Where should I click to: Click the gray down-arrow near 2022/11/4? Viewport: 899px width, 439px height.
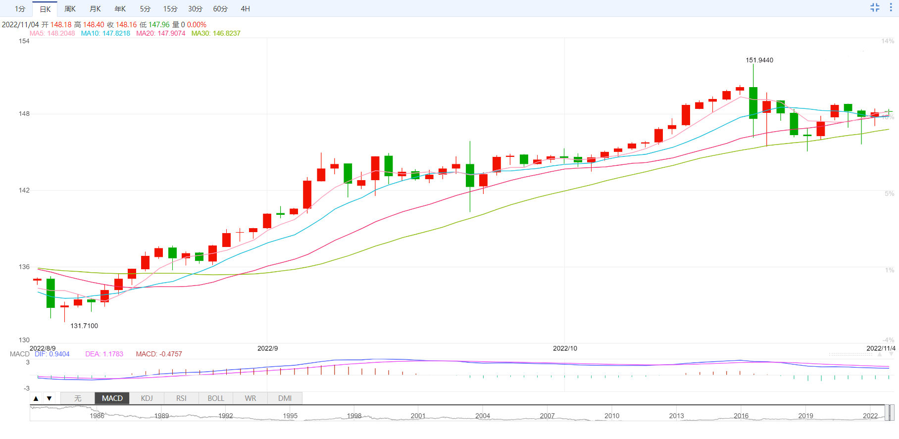pos(891,354)
